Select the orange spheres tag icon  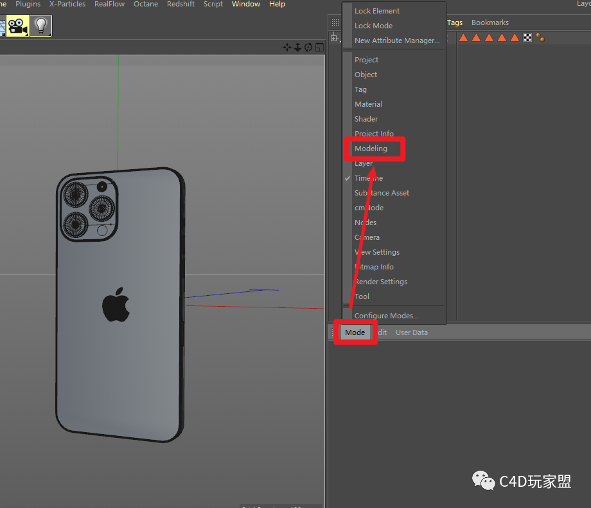tap(540, 37)
